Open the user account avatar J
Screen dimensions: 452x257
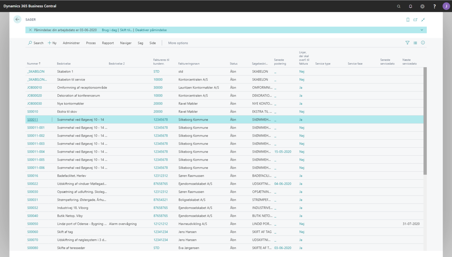point(446,6)
